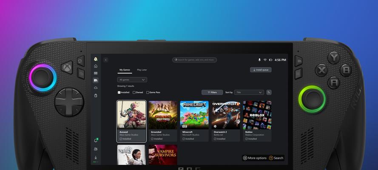378x170 pixels.
Task: Open the Avowed game card
Action: (131, 121)
